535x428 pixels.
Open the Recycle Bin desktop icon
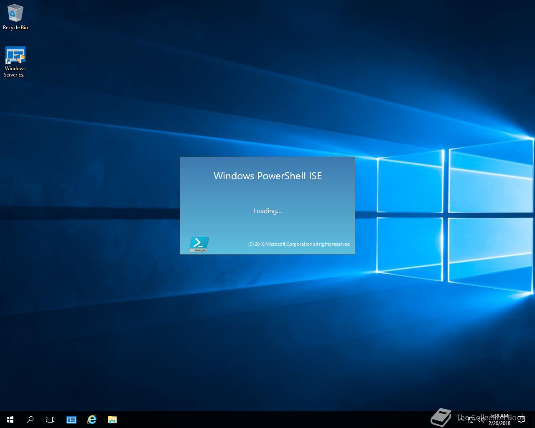pos(15,18)
